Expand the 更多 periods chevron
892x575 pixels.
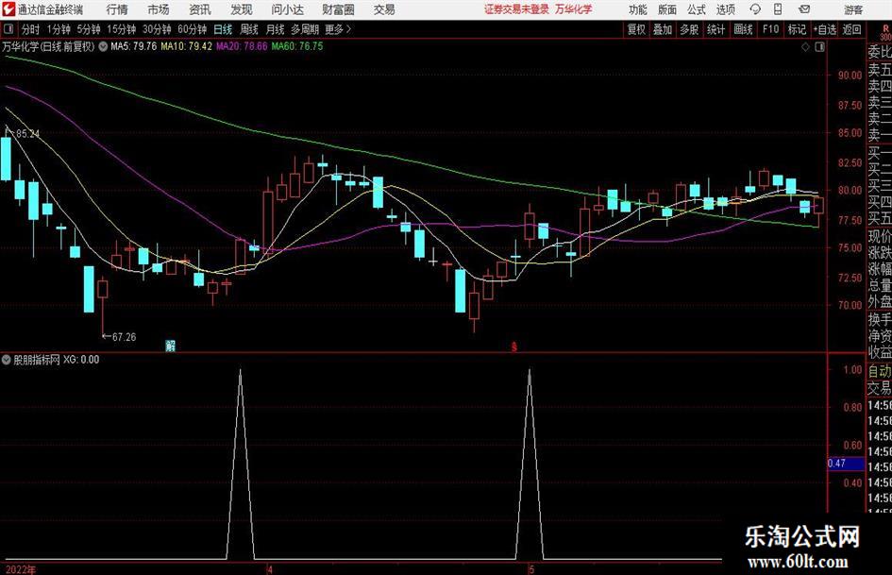[339, 29]
